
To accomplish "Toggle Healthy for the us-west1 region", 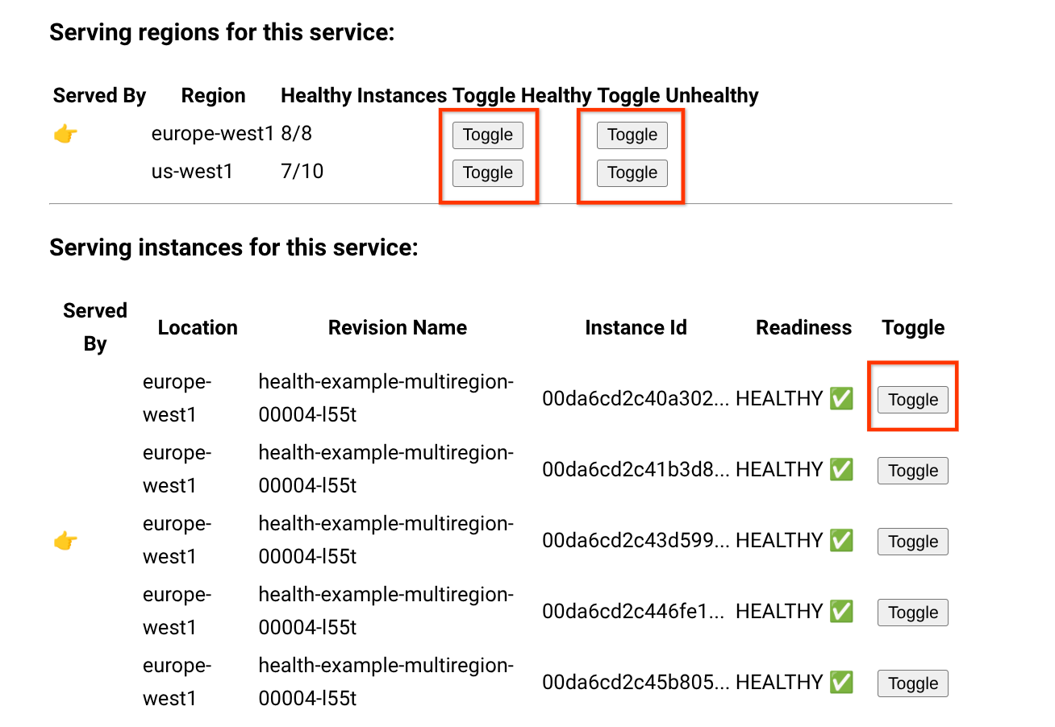I will pos(487,172).
